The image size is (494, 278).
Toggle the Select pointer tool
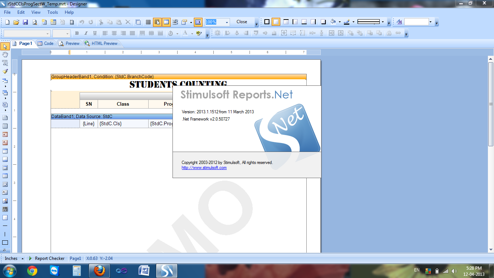[x=5, y=46]
